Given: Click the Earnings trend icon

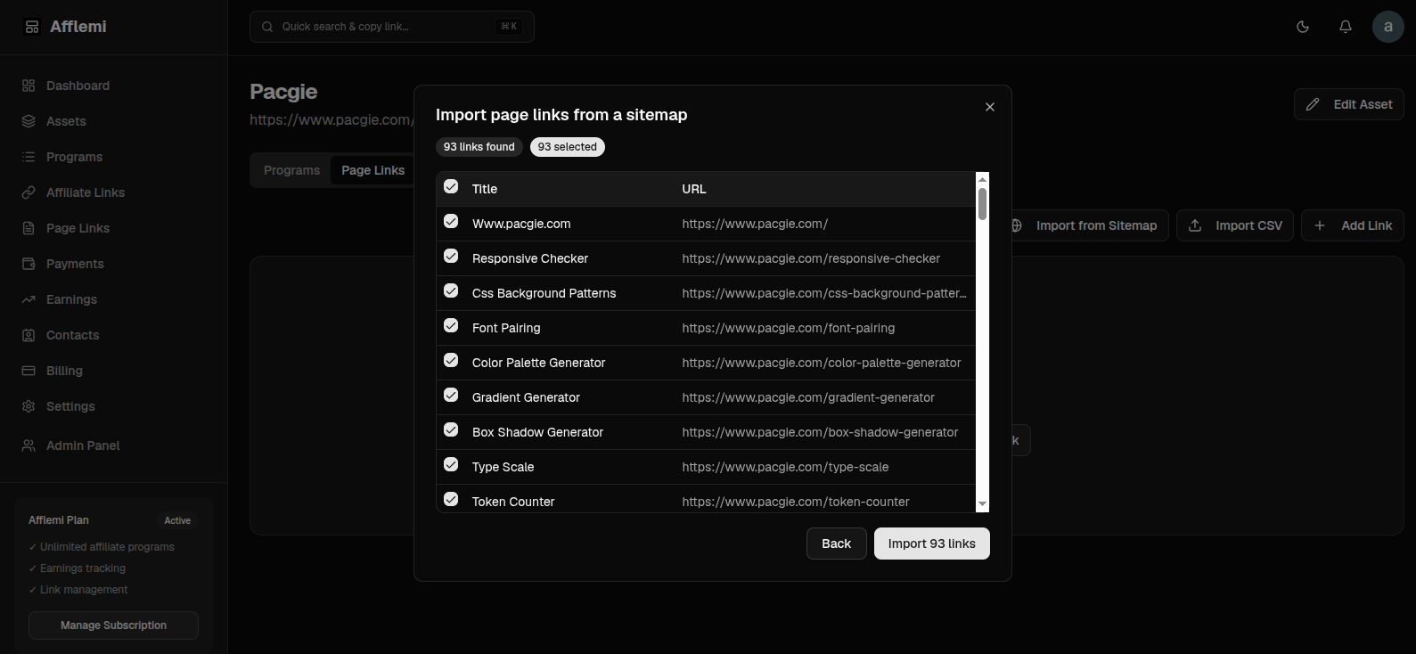Looking at the screenshot, I should tap(29, 299).
